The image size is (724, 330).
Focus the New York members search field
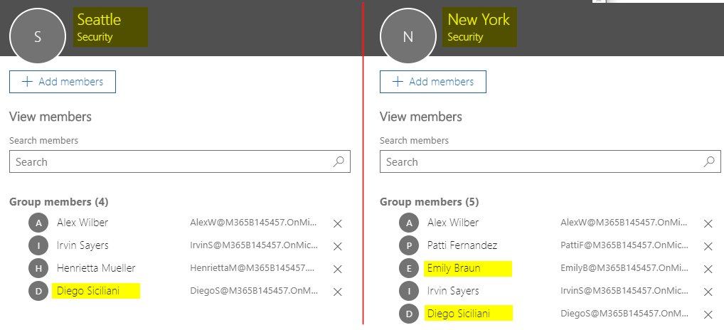(541, 162)
